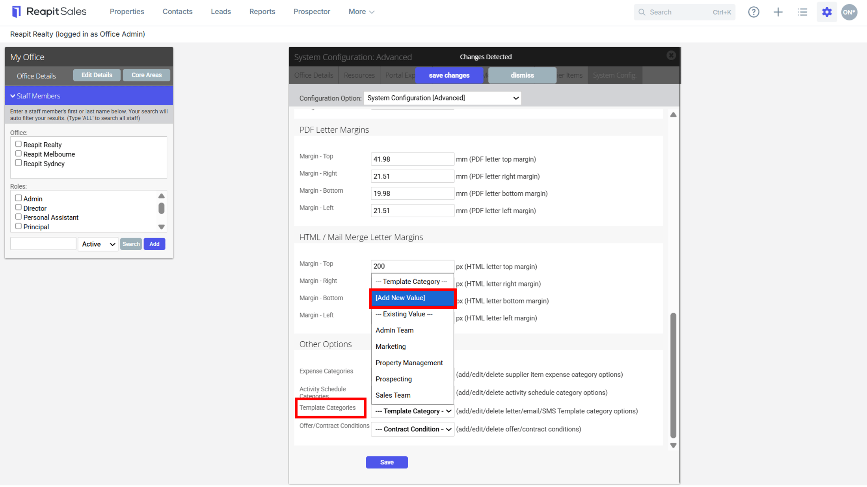Check the Reapit Melbourne office checkbox
This screenshot has width=867, height=487.
point(18,154)
